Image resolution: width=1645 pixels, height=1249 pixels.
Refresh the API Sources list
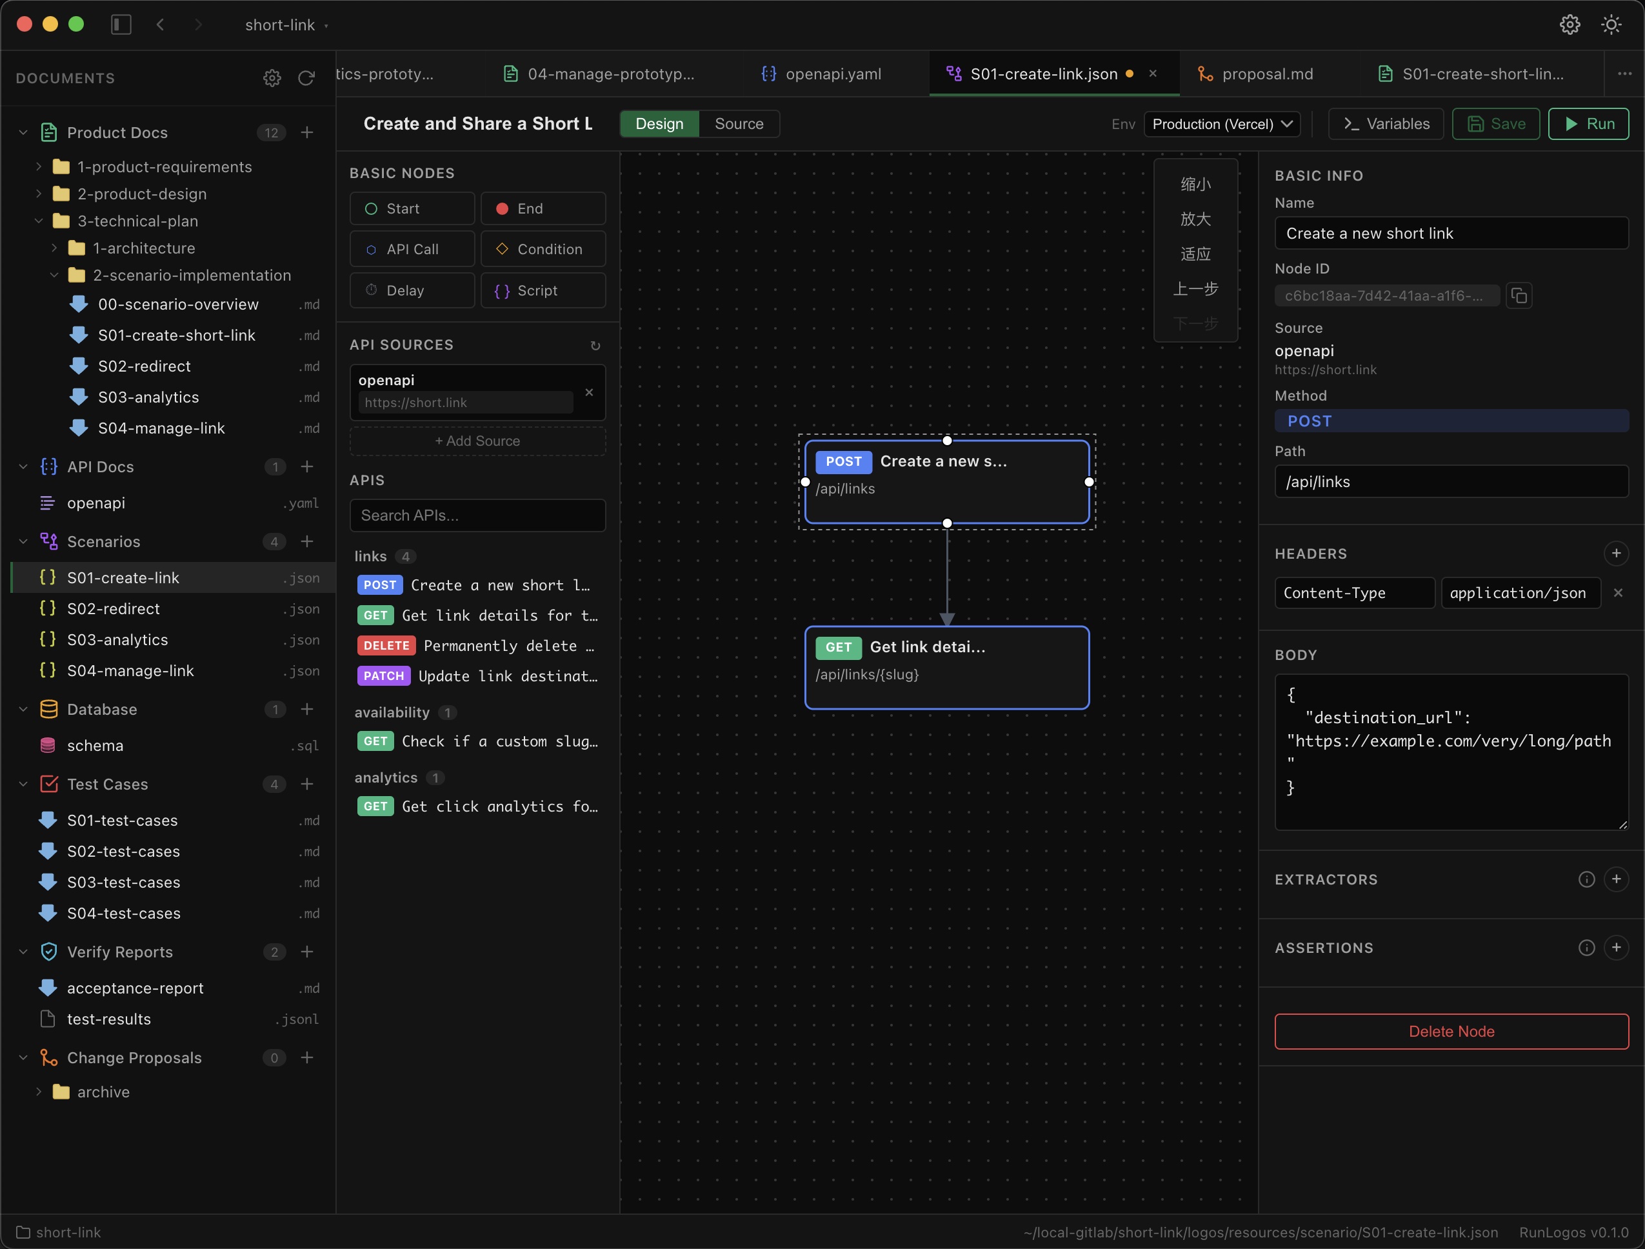point(595,345)
